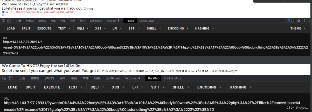Open Lighthouse tab in lower DevTools
Viewport: 312px width, 112px height.
(113, 78)
